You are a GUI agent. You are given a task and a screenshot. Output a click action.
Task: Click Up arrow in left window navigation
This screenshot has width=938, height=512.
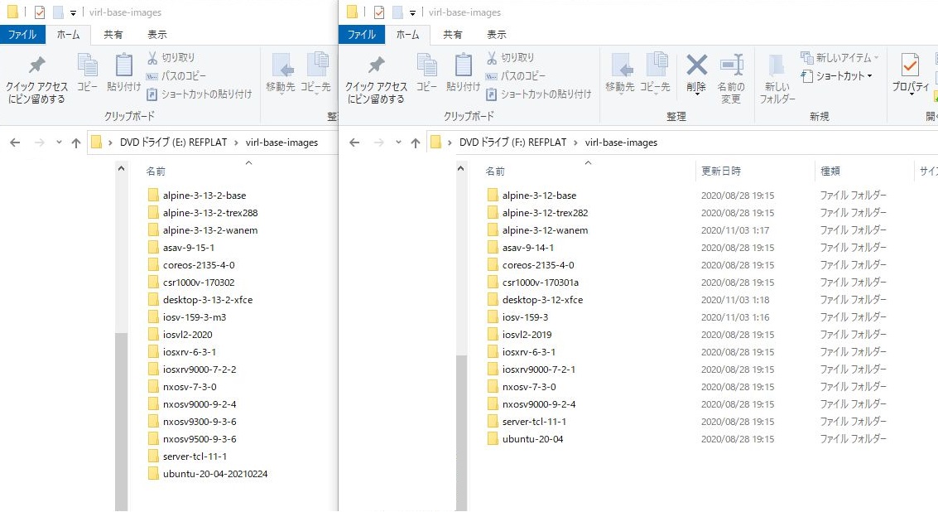point(76,142)
